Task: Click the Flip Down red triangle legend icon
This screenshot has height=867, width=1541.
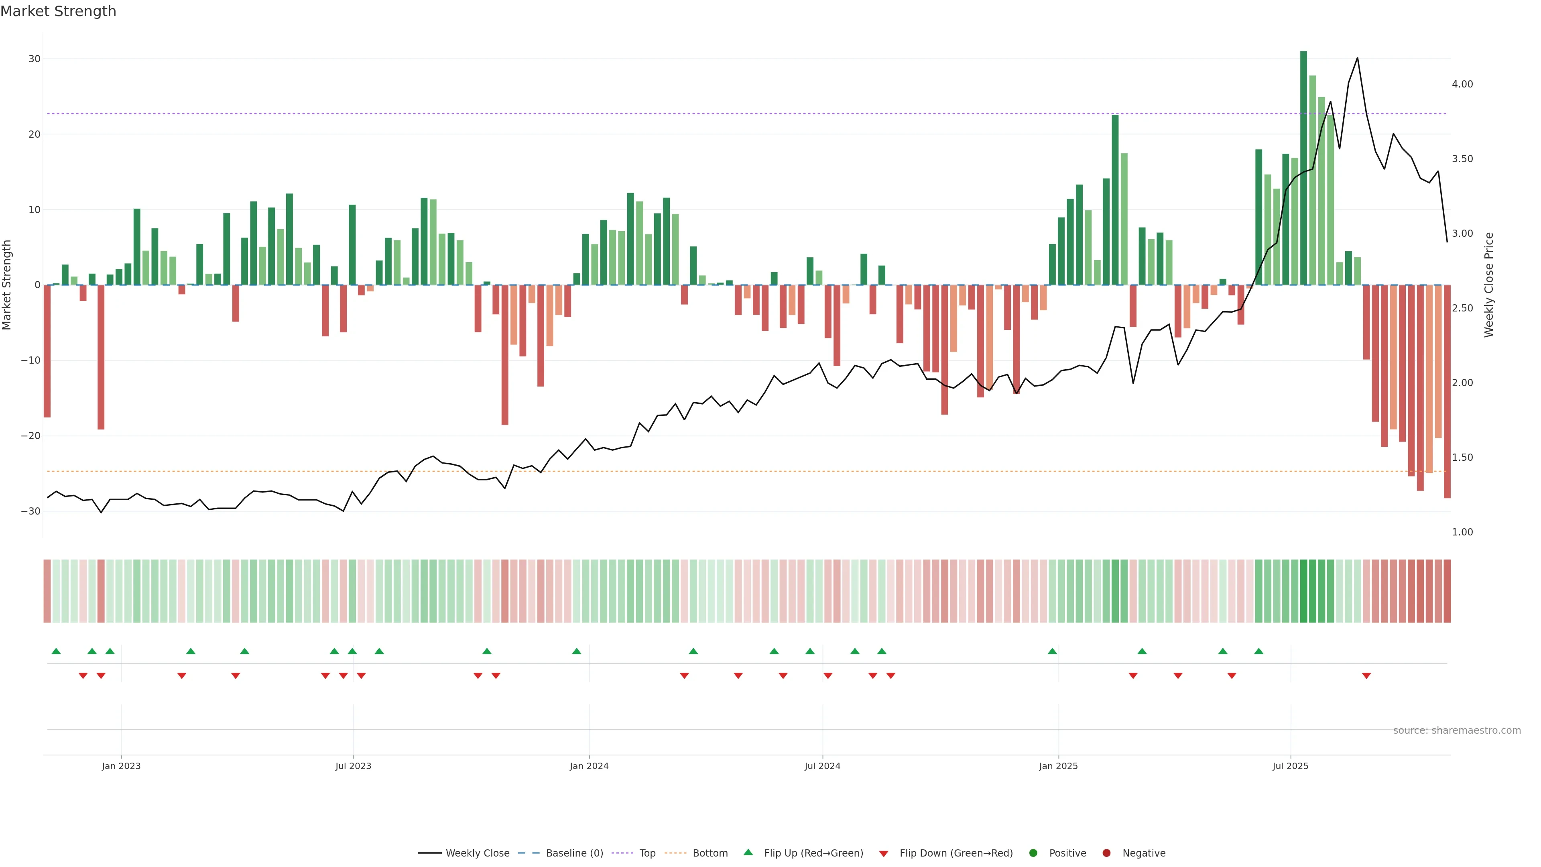Action: pos(884,854)
